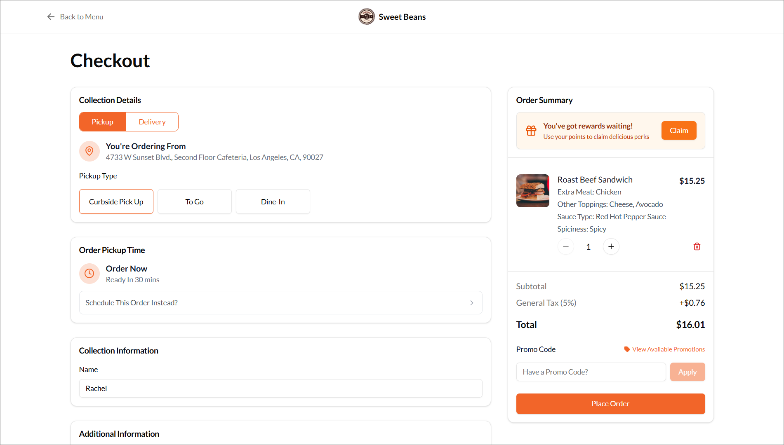Image resolution: width=784 pixels, height=445 pixels.
Task: Delete Roast Beef Sandwich with trash icon
Action: click(697, 246)
